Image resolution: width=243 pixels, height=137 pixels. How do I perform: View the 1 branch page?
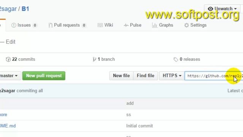(104, 59)
